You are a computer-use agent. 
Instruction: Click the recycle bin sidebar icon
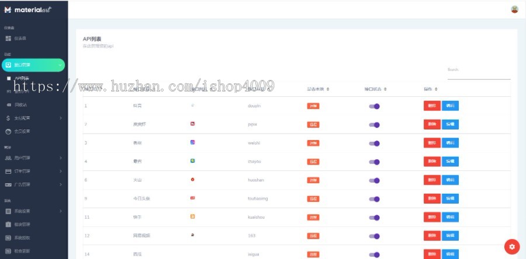[9, 105]
